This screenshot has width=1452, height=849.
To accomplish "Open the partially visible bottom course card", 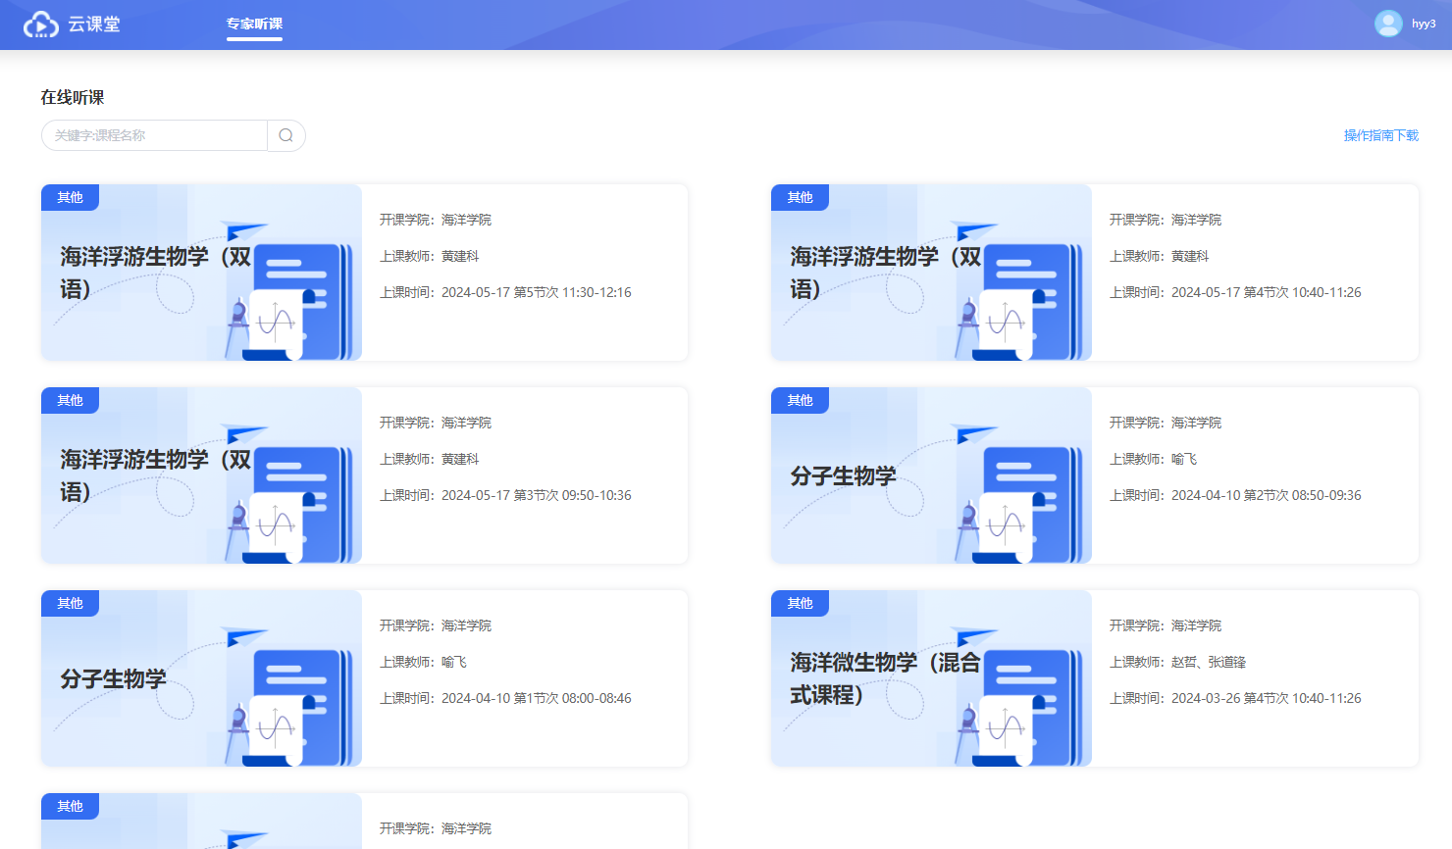I will click(x=364, y=824).
